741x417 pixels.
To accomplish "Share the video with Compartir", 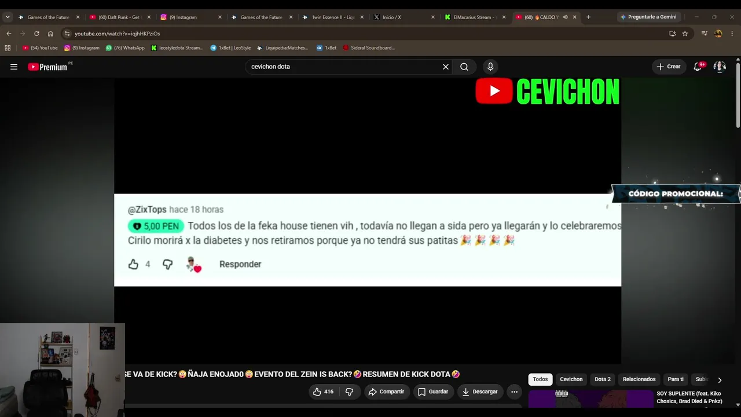I will point(386,392).
